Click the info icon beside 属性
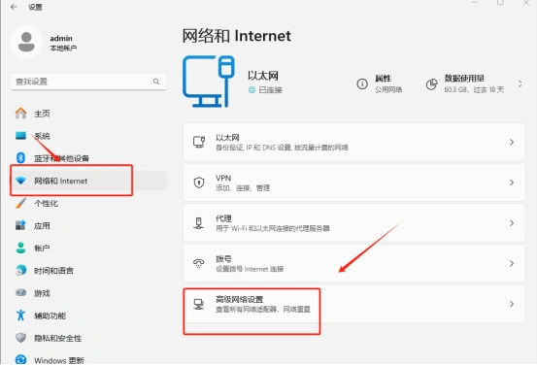This screenshot has height=365, width=537. coord(362,83)
